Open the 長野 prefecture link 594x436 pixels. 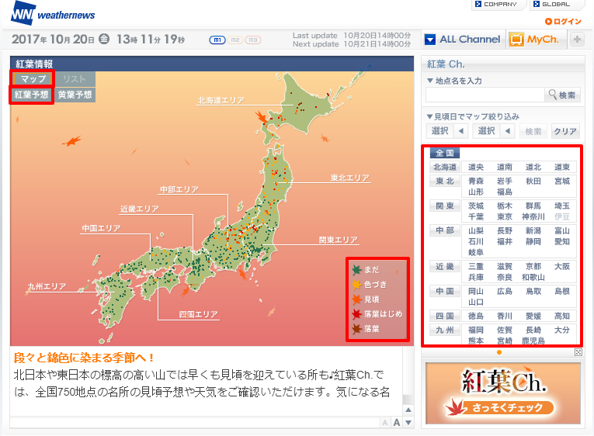pyautogui.click(x=505, y=230)
